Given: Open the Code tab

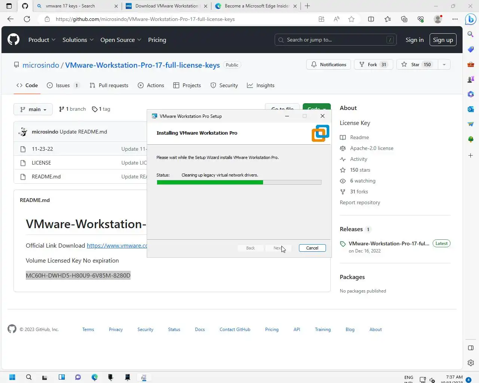Looking at the screenshot, I should (27, 85).
